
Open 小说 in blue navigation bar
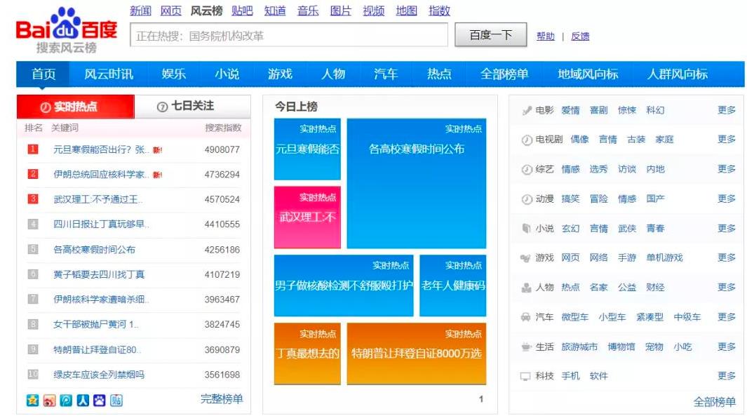pos(227,74)
